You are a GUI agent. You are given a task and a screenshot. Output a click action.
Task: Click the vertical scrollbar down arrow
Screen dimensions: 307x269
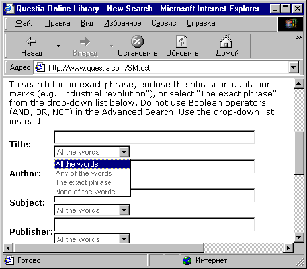[x=299, y=237]
